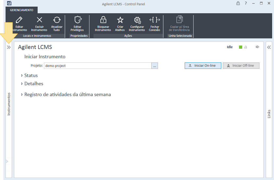The width and height of the screenshot is (274, 180).
Task: Click Editar Instrumento pencil icon
Action: (x=19, y=20)
